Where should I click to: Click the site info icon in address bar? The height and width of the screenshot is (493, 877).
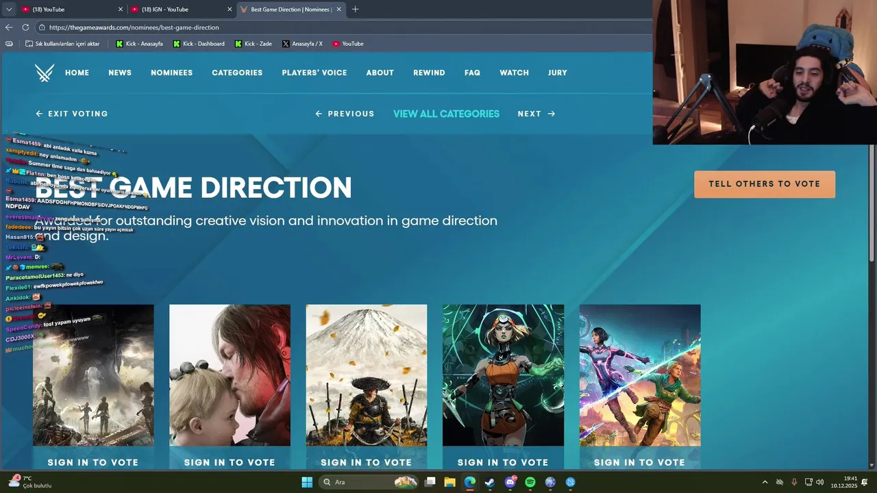tap(42, 27)
